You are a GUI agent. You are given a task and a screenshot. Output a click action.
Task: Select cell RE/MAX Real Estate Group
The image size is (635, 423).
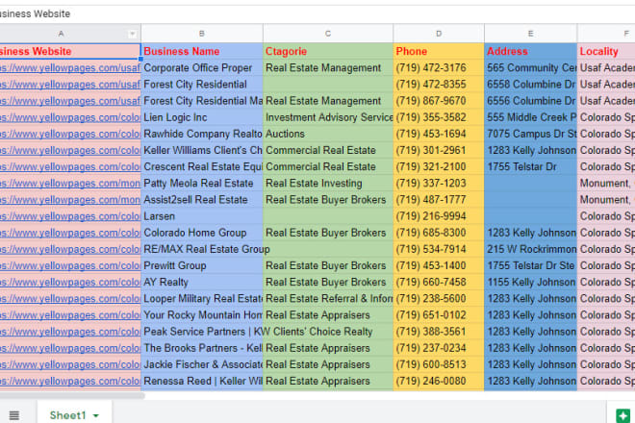(x=202, y=249)
